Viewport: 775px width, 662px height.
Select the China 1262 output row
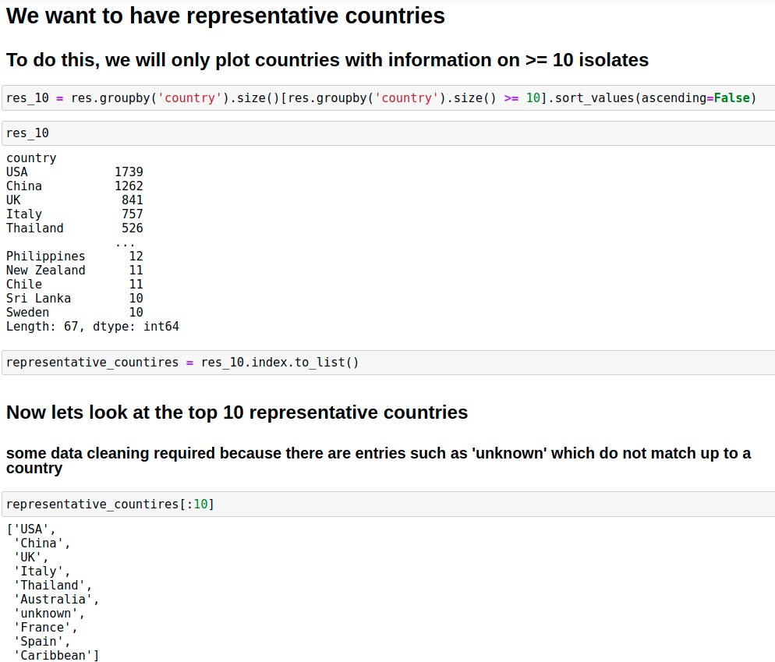point(74,186)
